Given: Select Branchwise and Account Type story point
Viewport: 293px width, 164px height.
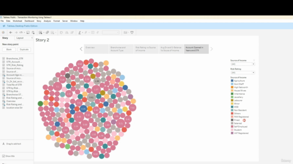Looking at the screenshot, I should tap(121, 49).
